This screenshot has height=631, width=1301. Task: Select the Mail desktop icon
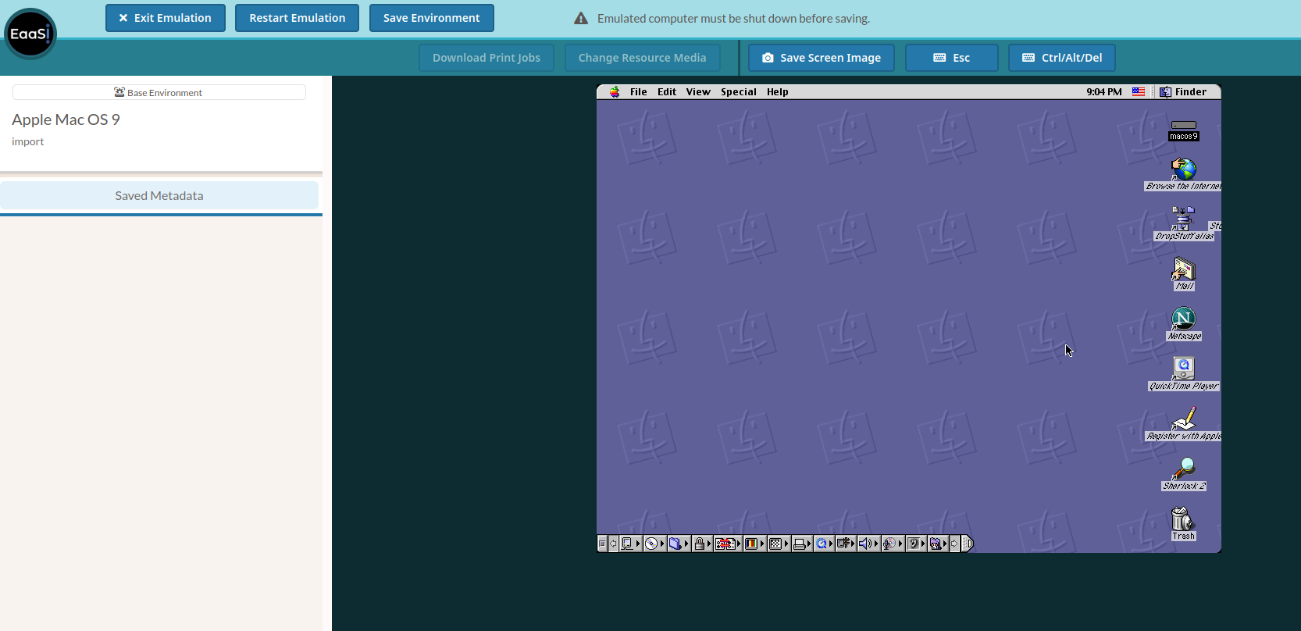(1184, 274)
